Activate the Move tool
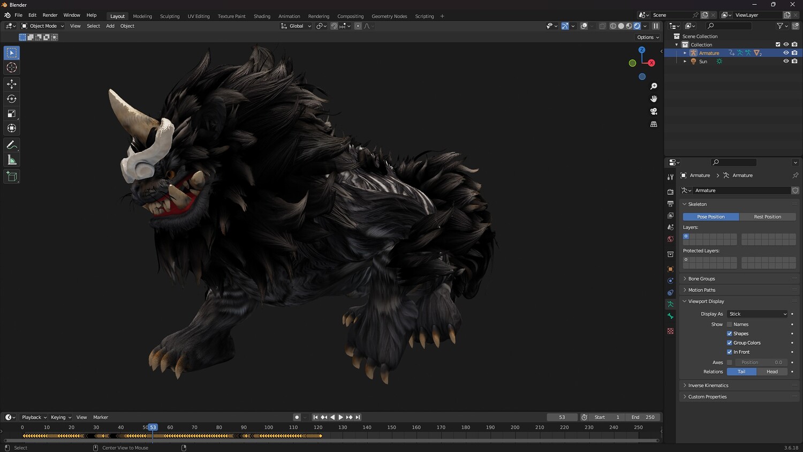This screenshot has height=452, width=803. tap(12, 84)
